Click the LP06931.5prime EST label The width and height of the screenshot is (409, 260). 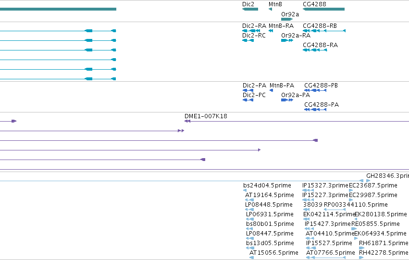pyautogui.click(x=270, y=214)
